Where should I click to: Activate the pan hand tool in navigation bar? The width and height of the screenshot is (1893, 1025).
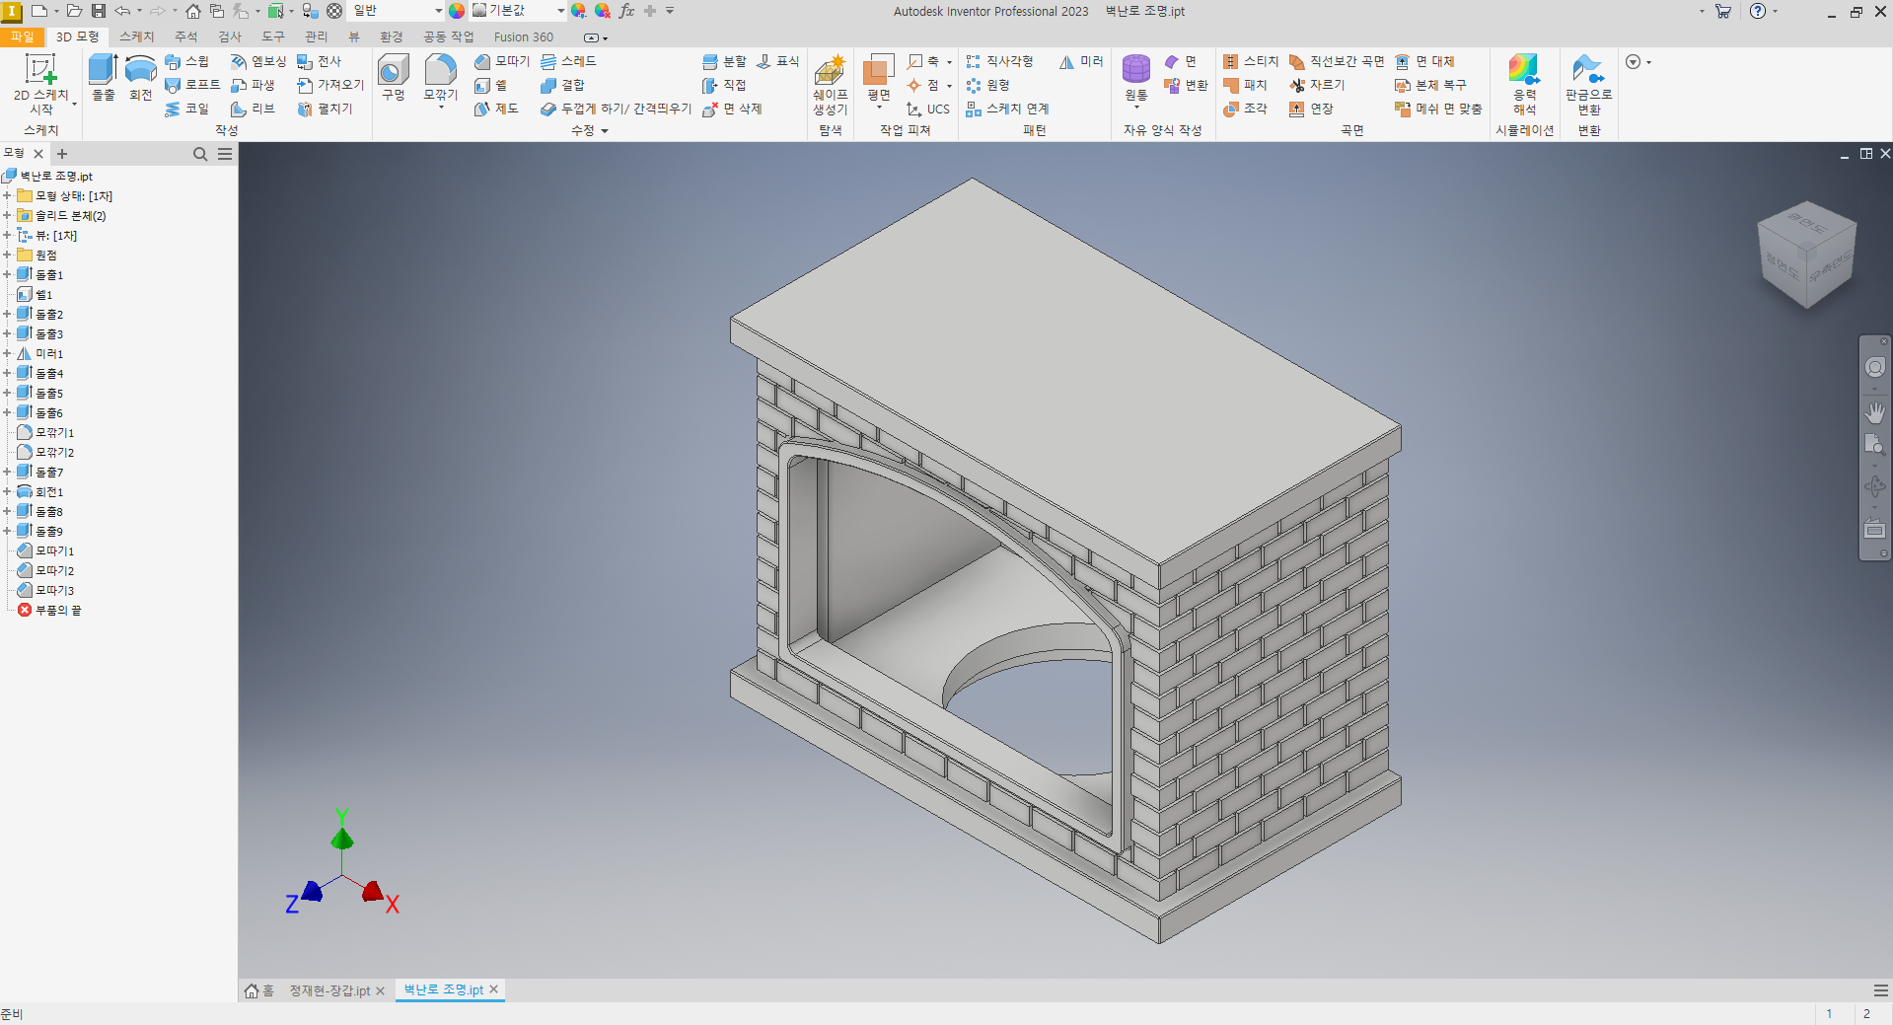(1874, 412)
